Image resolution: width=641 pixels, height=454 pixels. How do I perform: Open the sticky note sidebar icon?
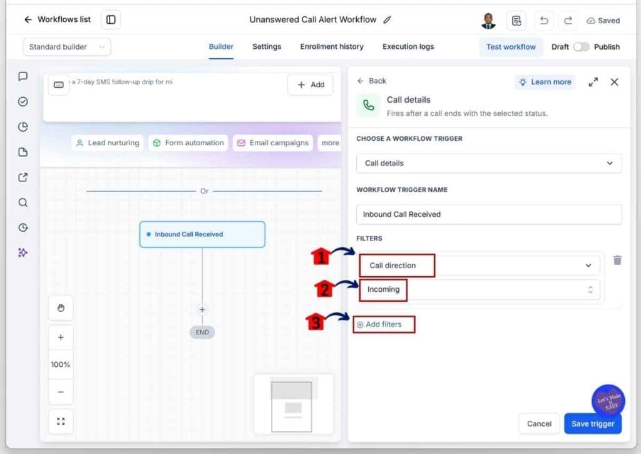23,152
